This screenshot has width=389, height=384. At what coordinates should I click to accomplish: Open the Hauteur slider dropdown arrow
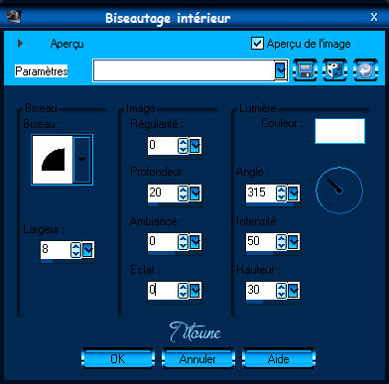pyautogui.click(x=293, y=291)
